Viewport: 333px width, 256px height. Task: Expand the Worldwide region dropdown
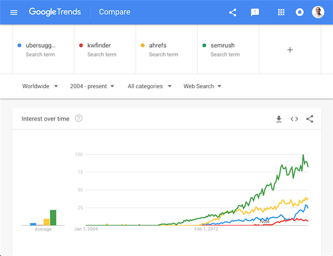pos(40,86)
